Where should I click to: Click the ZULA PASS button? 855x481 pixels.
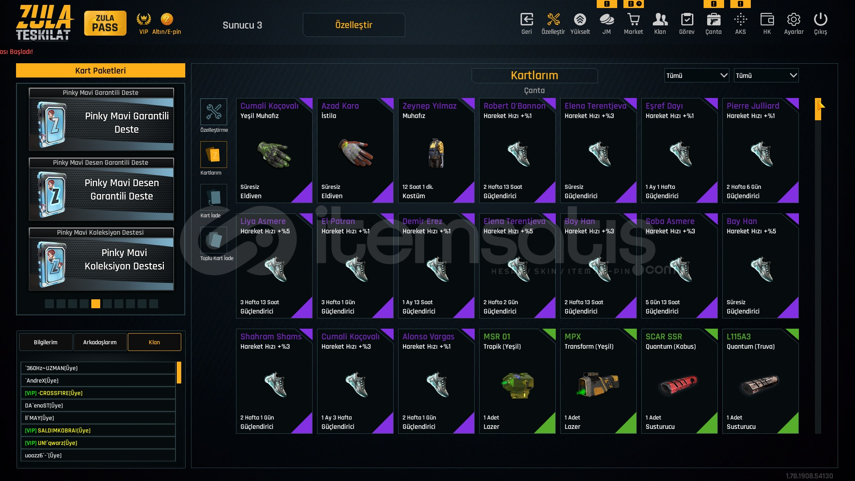click(x=105, y=23)
